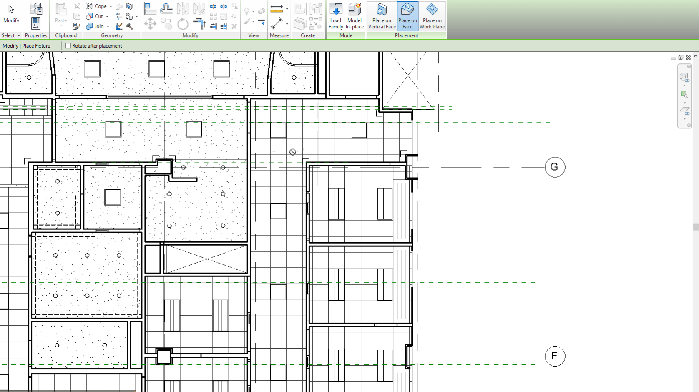699x392 pixels.
Task: Click the Paste button in Clipboard panel
Action: tap(60, 13)
